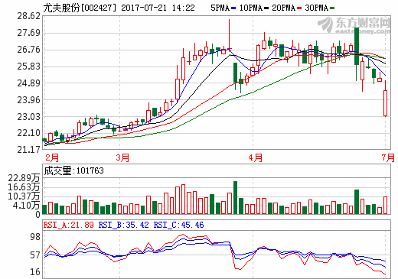
Task: Click the blue 5PMA legend swatch
Action: [x=233, y=8]
